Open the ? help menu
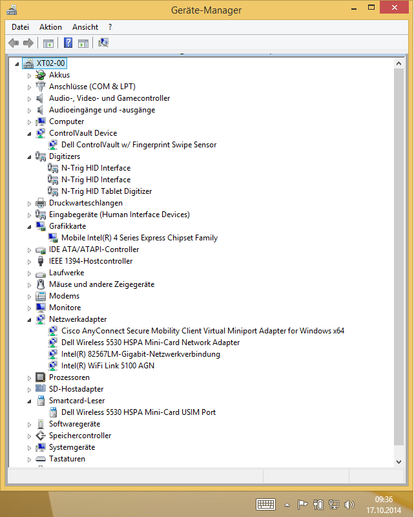The width and height of the screenshot is (414, 517). tap(110, 27)
